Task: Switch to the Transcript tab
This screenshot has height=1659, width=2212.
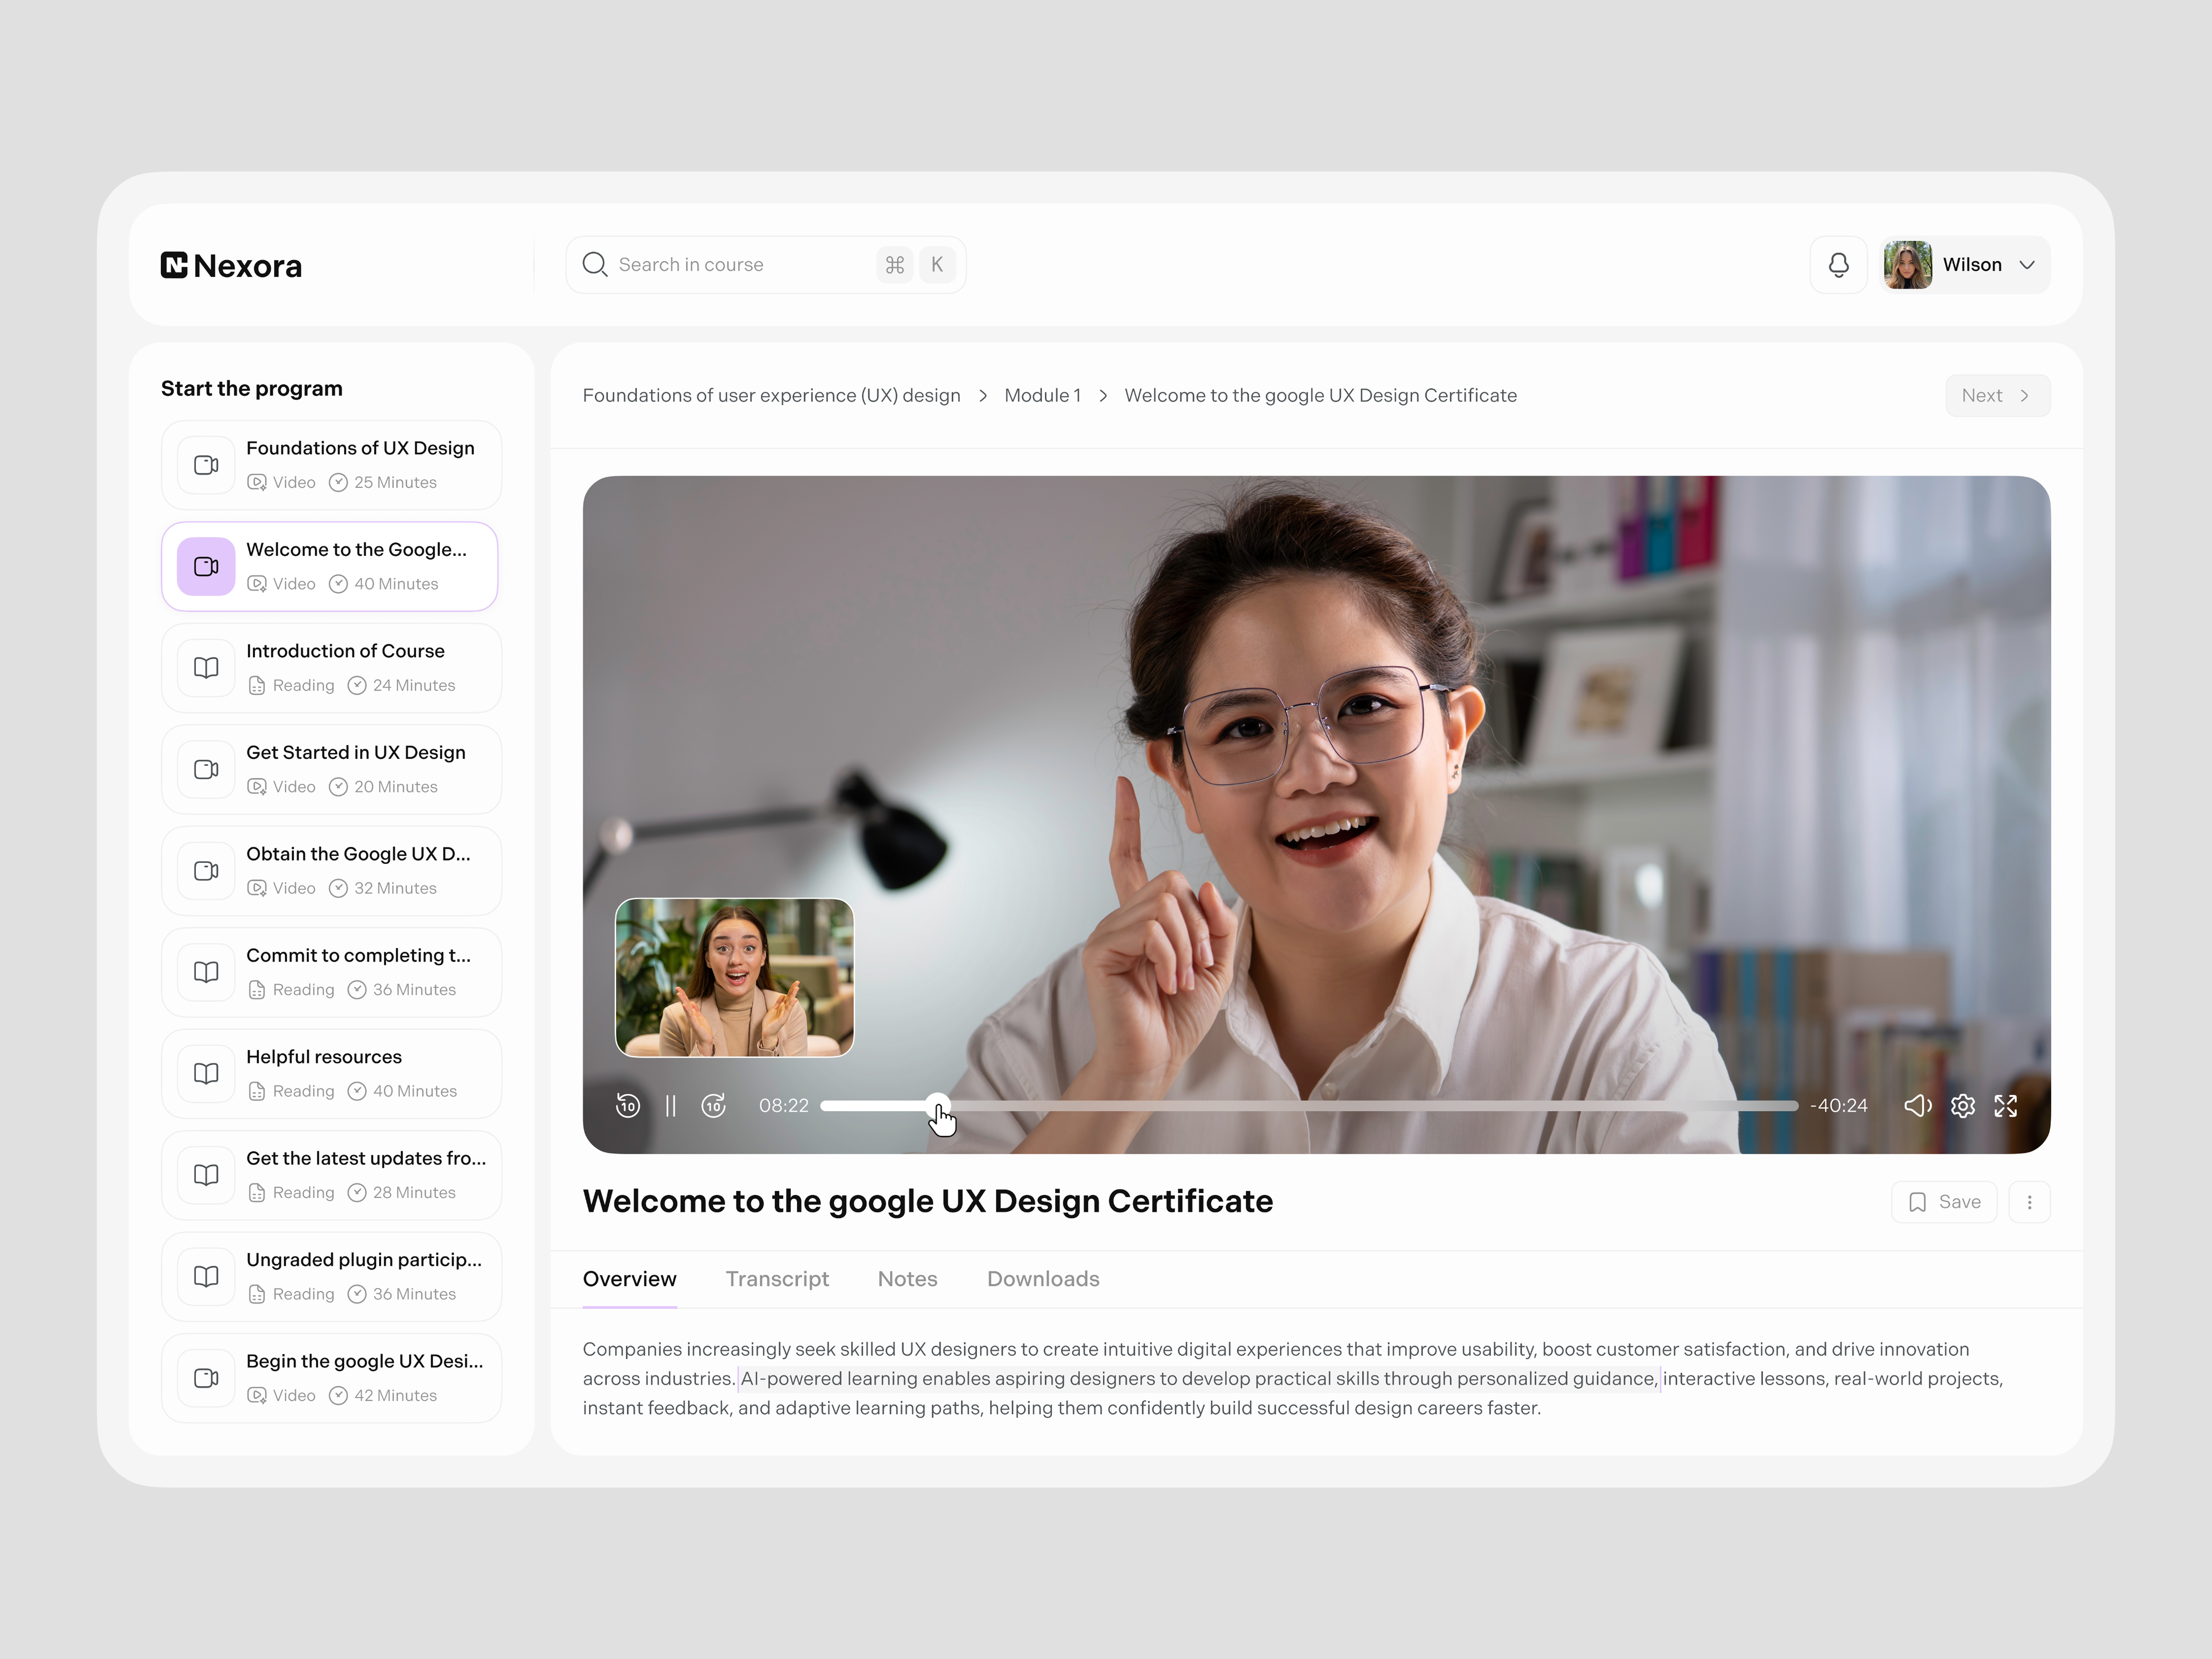Action: (x=777, y=1279)
